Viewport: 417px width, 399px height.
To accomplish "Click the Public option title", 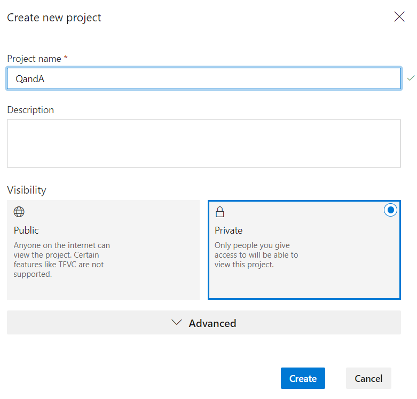I will point(26,230).
